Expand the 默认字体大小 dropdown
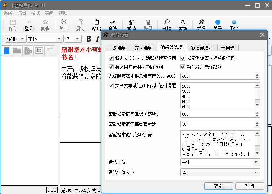The width and height of the screenshot is (272, 194). (x=256, y=172)
